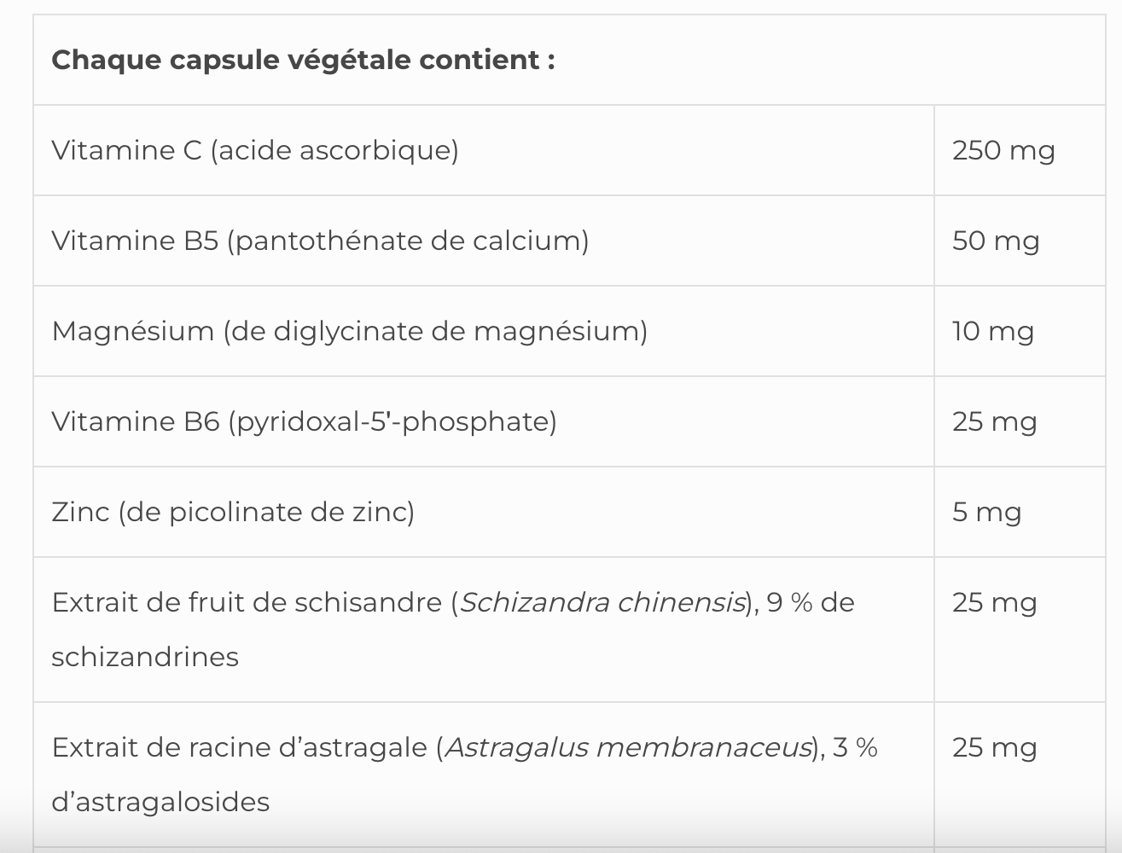Viewport: 1122px width, 853px height.
Task: Click the italic "Astragalus membranaceus" name
Action: click(628, 747)
